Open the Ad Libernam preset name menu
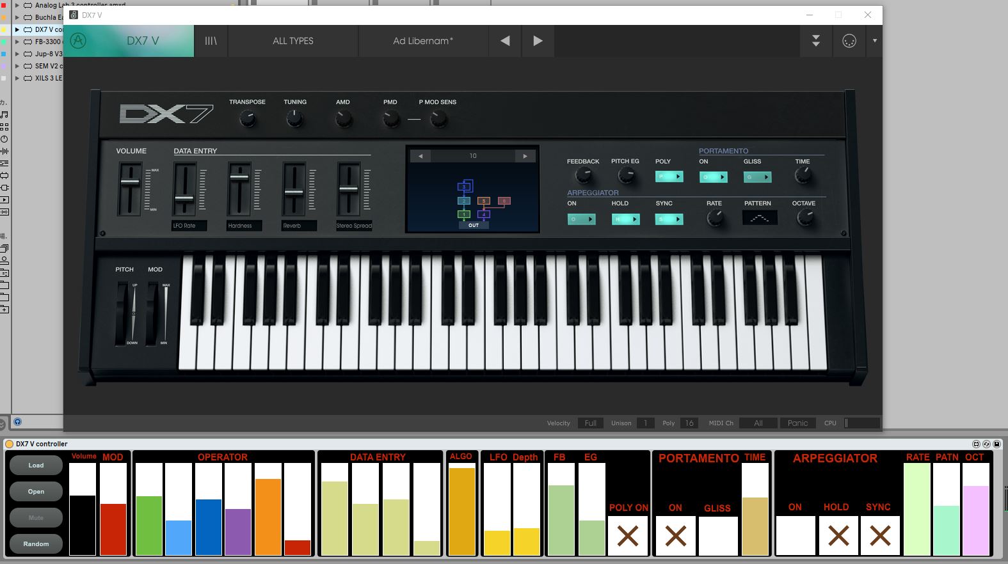The height and width of the screenshot is (564, 1008). coord(422,41)
